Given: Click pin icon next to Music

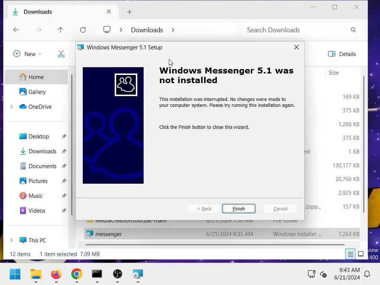Looking at the screenshot, I should [x=64, y=196].
